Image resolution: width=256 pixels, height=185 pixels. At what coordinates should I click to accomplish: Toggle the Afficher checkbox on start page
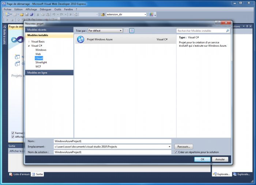(x=13, y=137)
